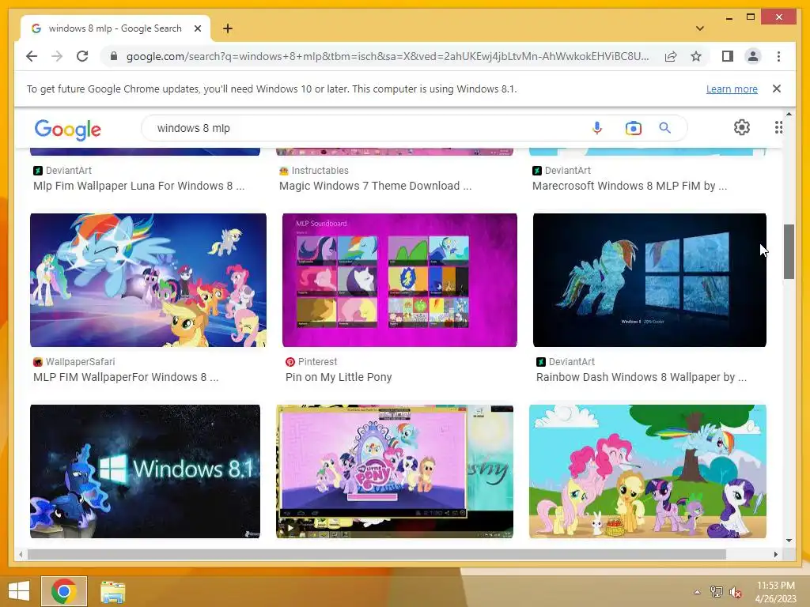
Task: Open 'Rainbow Dash Windows 8 Wallpaper by' link
Action: 641,377
